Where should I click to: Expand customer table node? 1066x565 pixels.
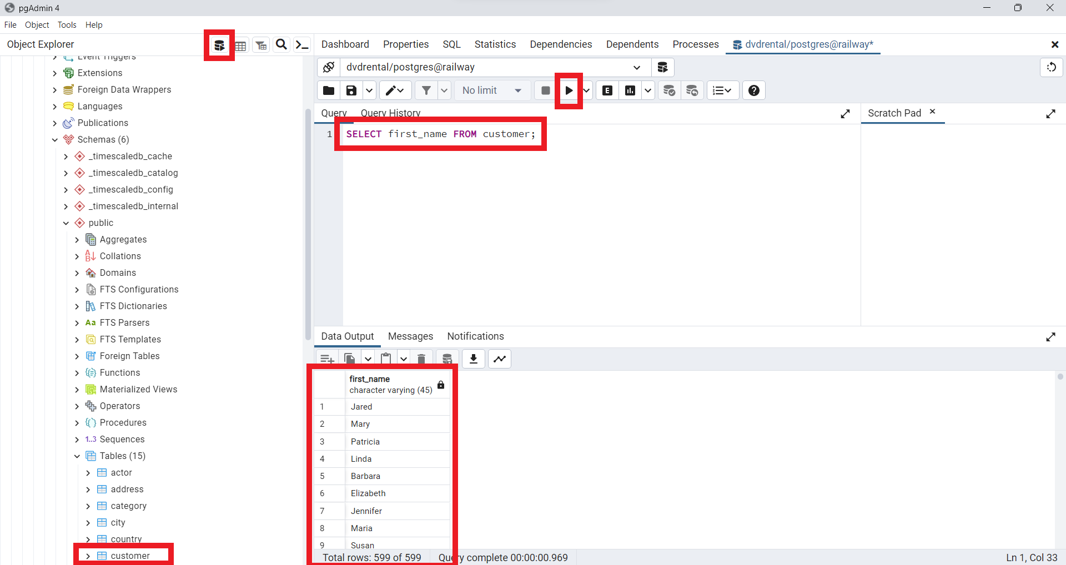88,556
